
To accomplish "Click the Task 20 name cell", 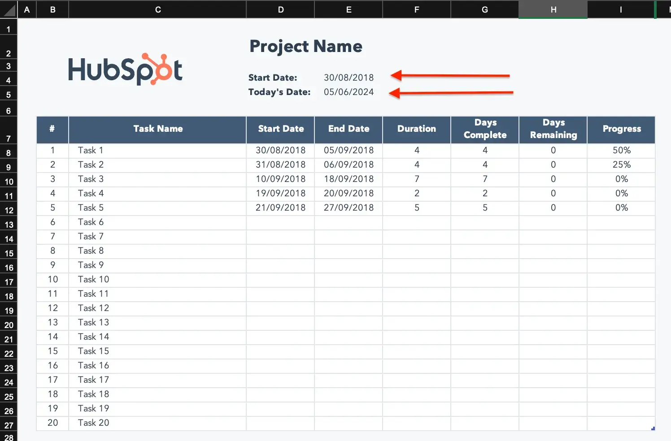I will pos(157,423).
